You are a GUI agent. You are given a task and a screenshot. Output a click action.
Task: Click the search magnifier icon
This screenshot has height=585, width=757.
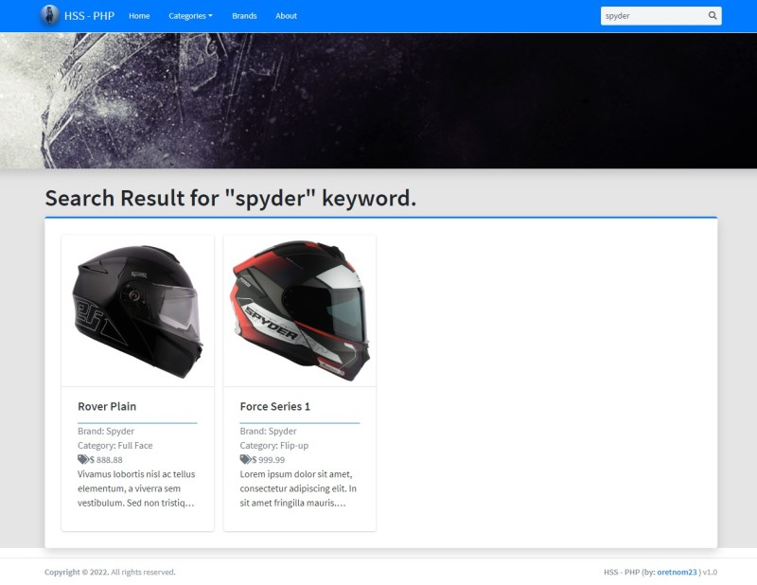[x=713, y=15]
